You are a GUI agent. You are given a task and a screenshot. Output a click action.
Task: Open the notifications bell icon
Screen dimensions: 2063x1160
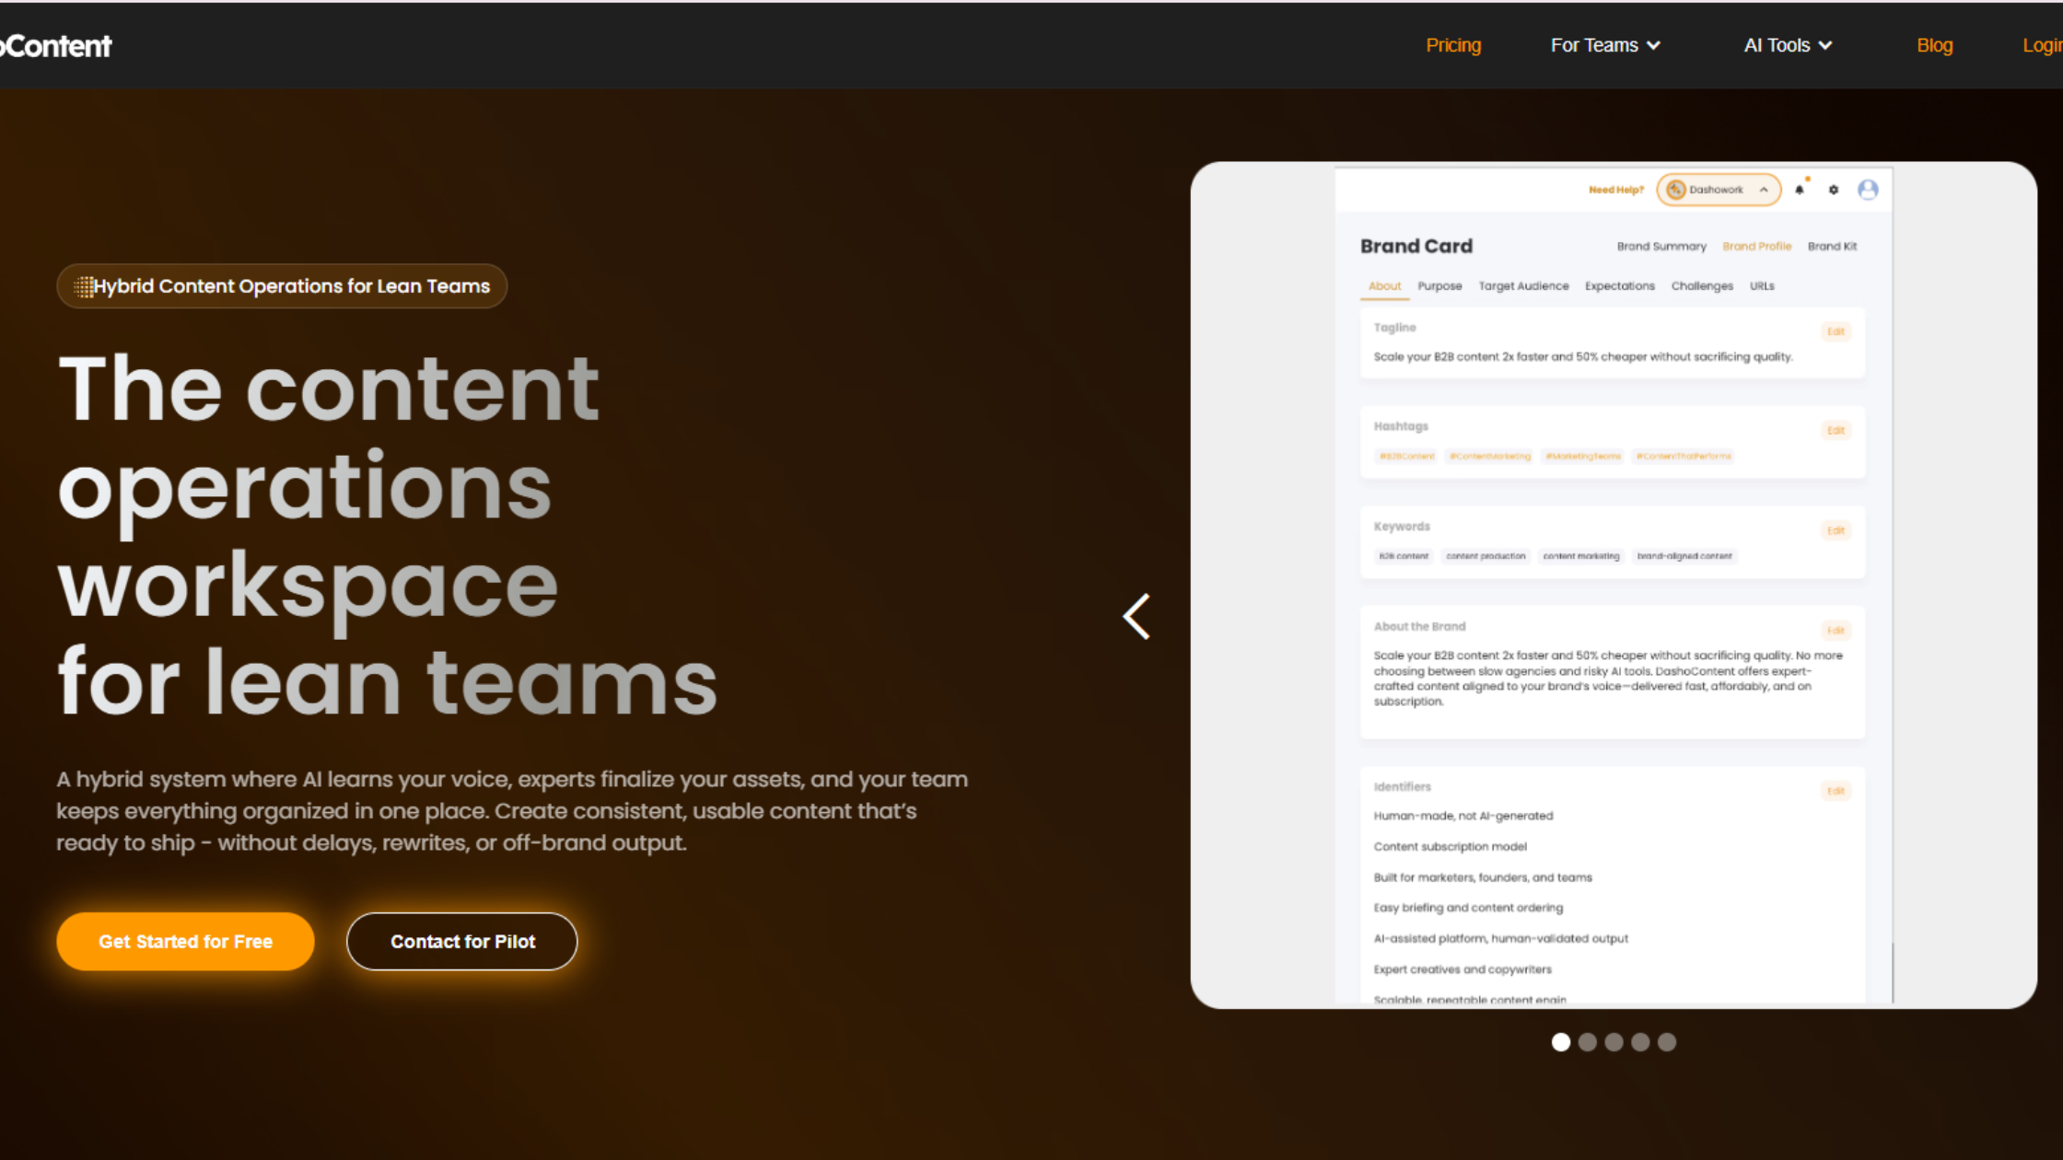click(x=1799, y=190)
